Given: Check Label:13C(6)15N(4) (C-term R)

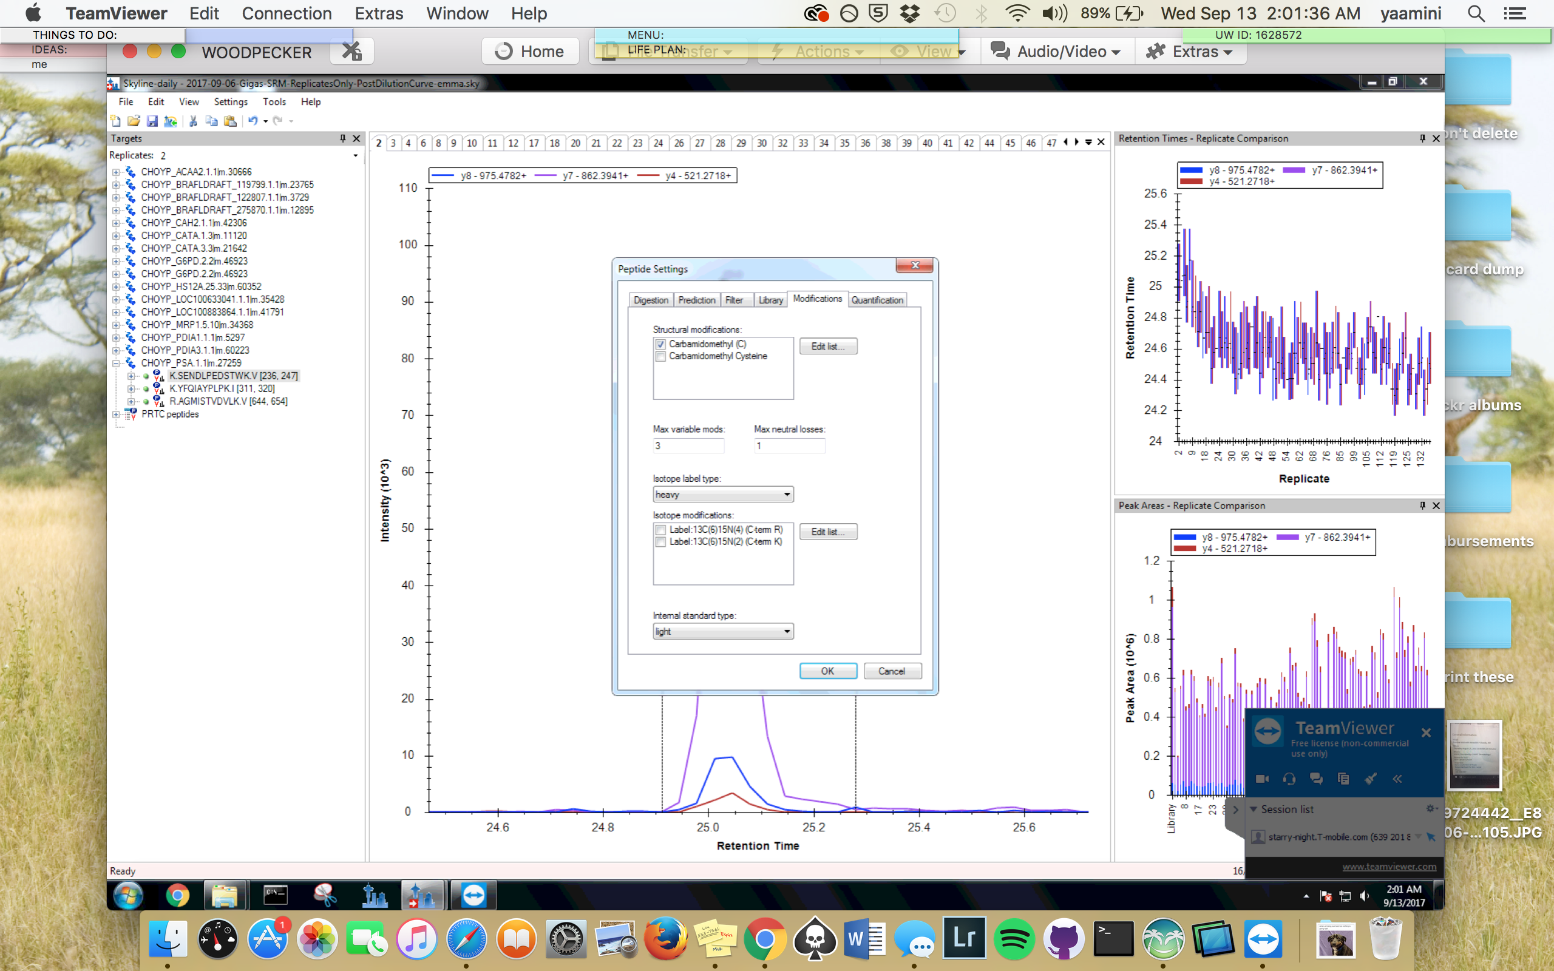Looking at the screenshot, I should click(x=660, y=530).
